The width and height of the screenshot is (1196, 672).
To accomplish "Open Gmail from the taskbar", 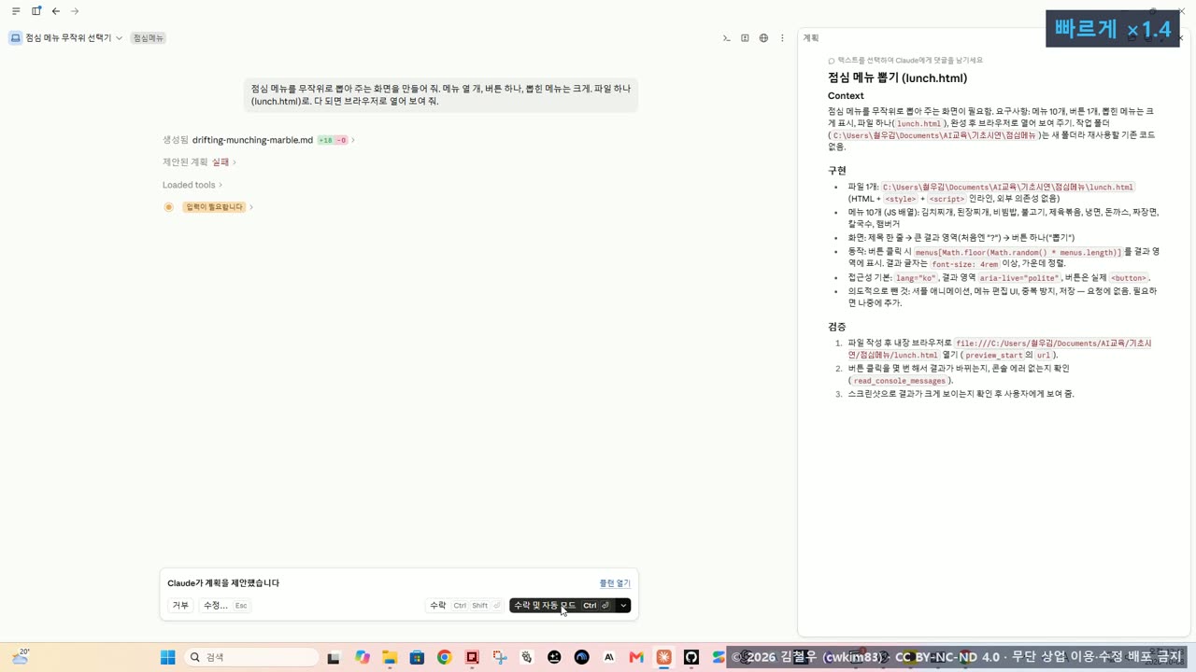I will [636, 657].
